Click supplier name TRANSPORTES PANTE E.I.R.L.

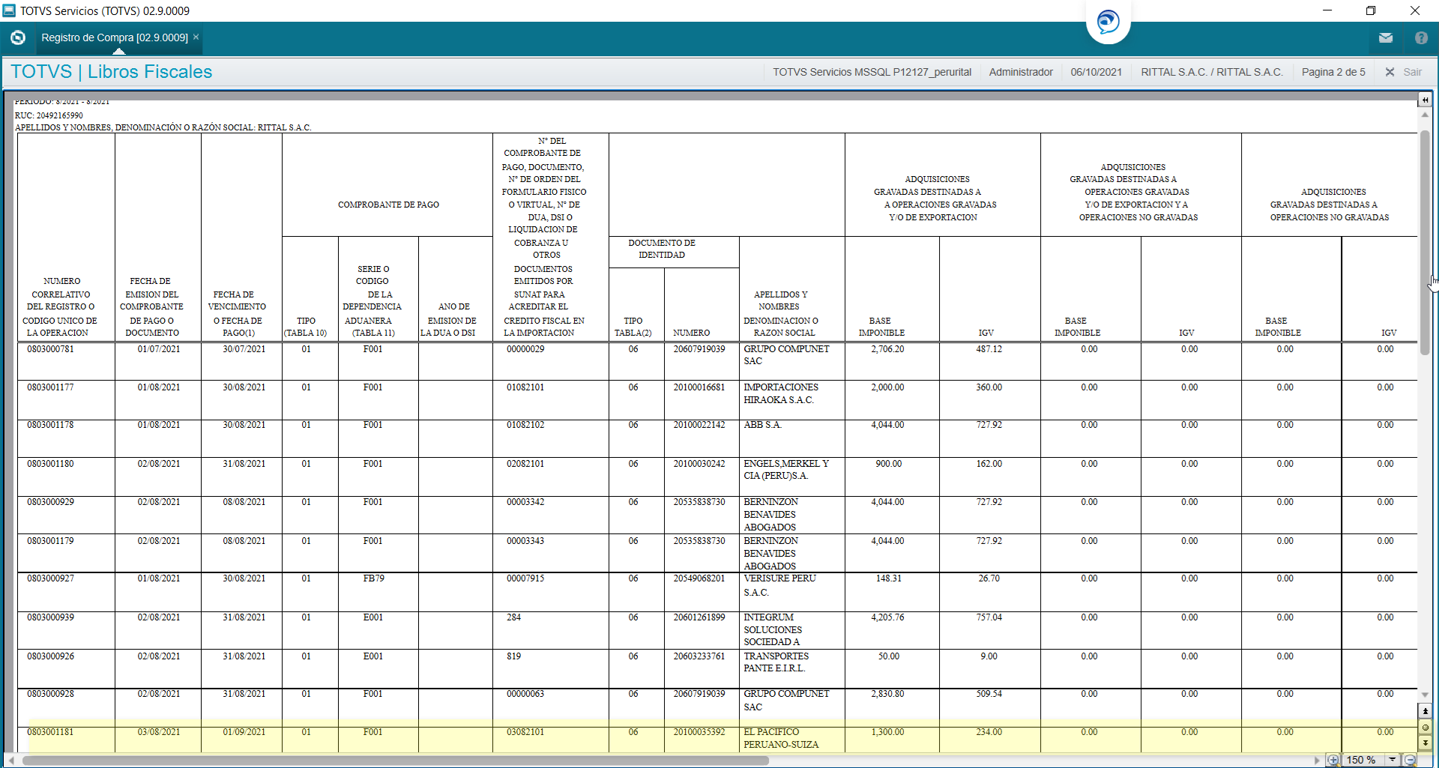tap(776, 662)
